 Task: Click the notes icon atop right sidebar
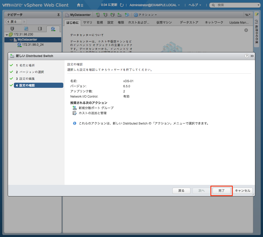pyautogui.click(x=257, y=14)
